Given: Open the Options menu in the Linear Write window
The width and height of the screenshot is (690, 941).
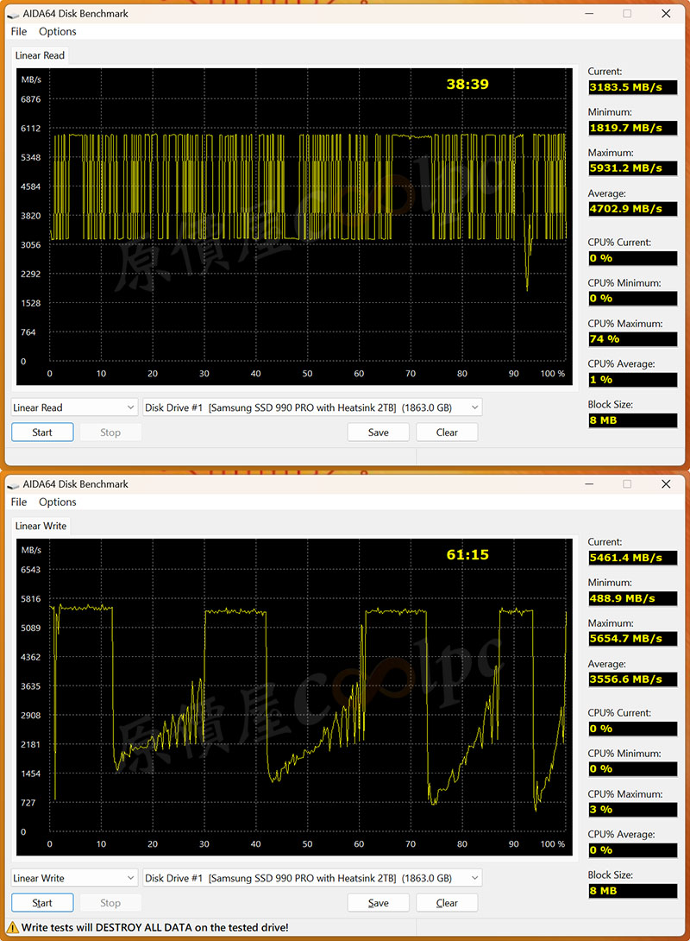Looking at the screenshot, I should click(x=58, y=502).
